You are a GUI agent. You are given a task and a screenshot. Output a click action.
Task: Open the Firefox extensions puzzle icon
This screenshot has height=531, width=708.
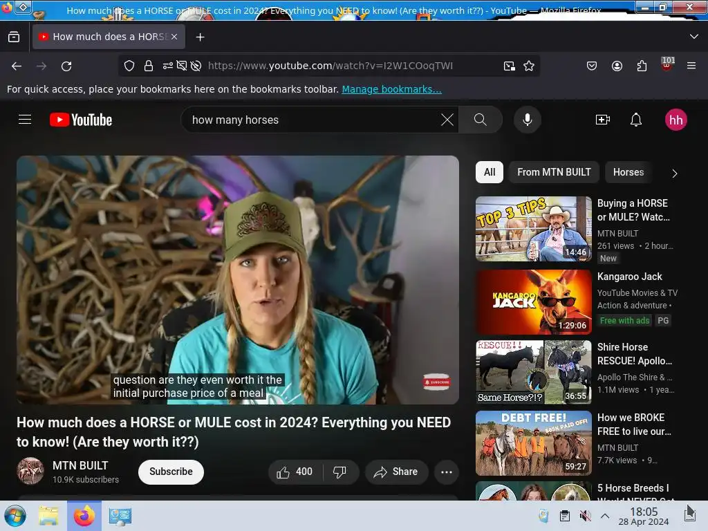(x=642, y=66)
